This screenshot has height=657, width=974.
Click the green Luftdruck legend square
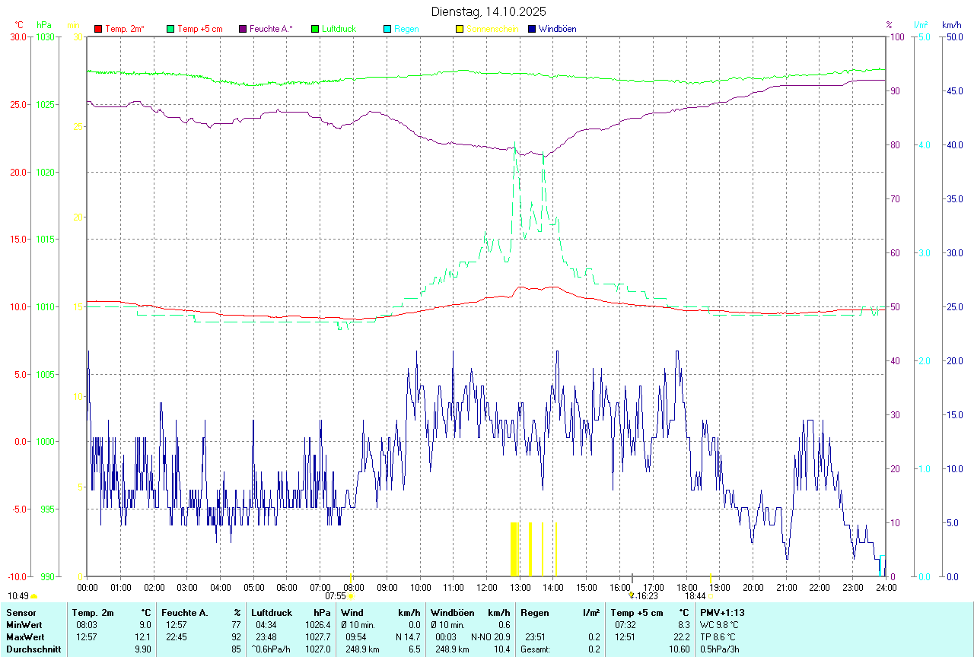pyautogui.click(x=316, y=29)
